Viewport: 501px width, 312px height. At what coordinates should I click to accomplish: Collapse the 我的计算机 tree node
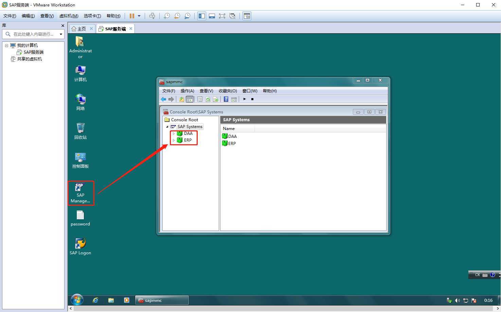[6, 45]
